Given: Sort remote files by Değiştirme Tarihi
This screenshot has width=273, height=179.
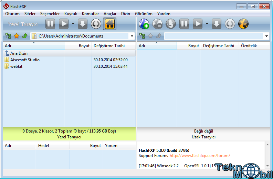Looking at the screenshot, I should pyautogui.click(x=220, y=46).
